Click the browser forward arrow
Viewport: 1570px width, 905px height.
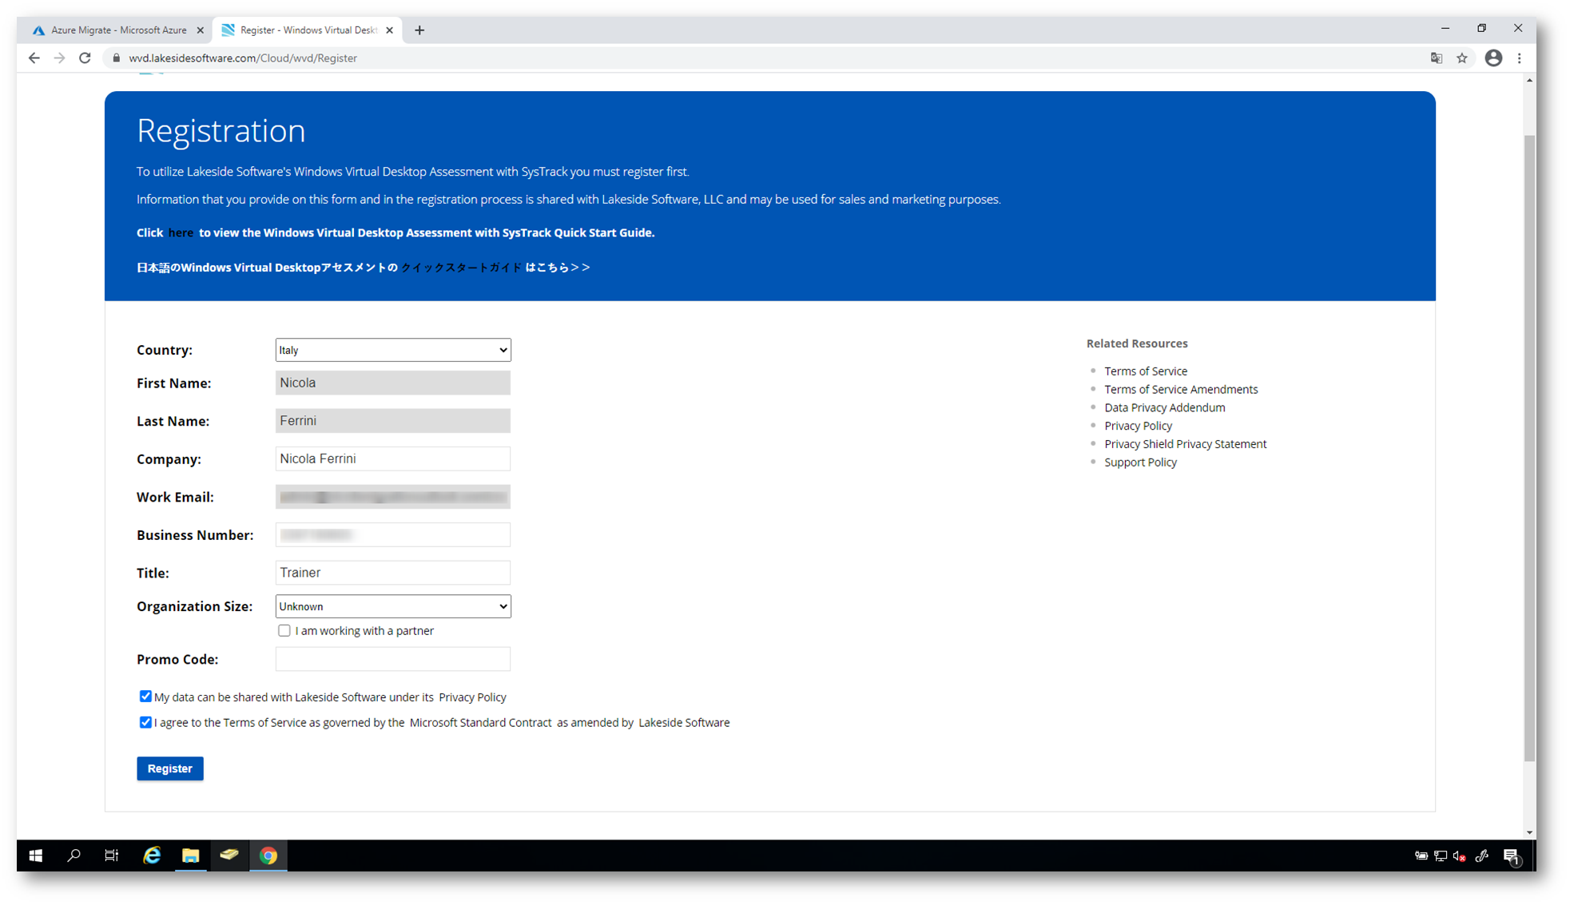coord(59,58)
